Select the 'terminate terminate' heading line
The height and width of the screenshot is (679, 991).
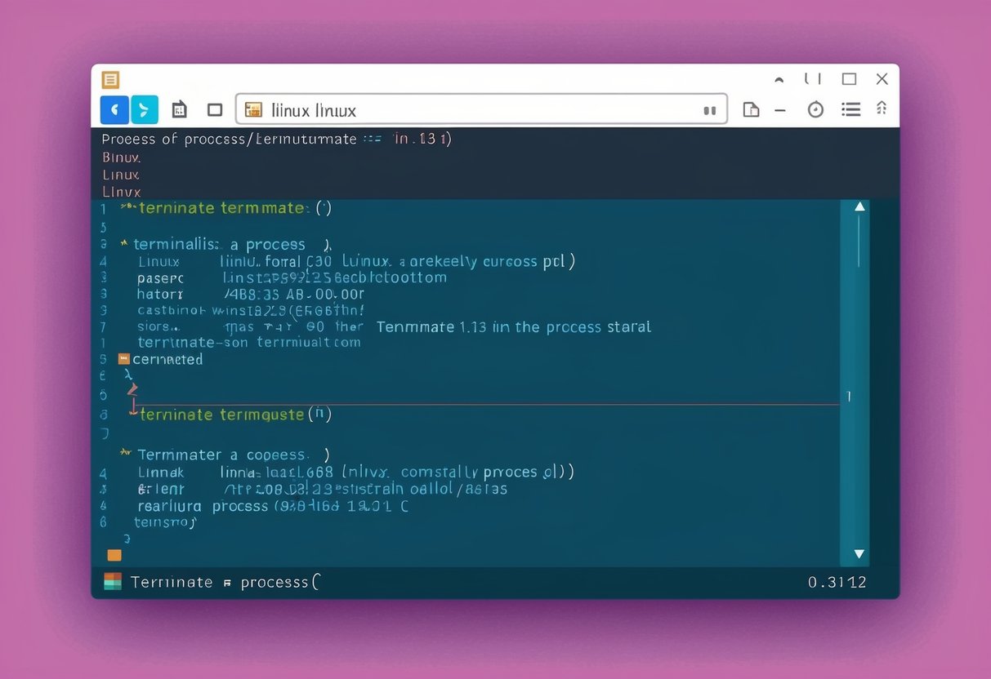[x=221, y=208]
